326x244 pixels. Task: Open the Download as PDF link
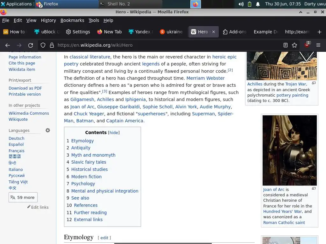(25, 88)
